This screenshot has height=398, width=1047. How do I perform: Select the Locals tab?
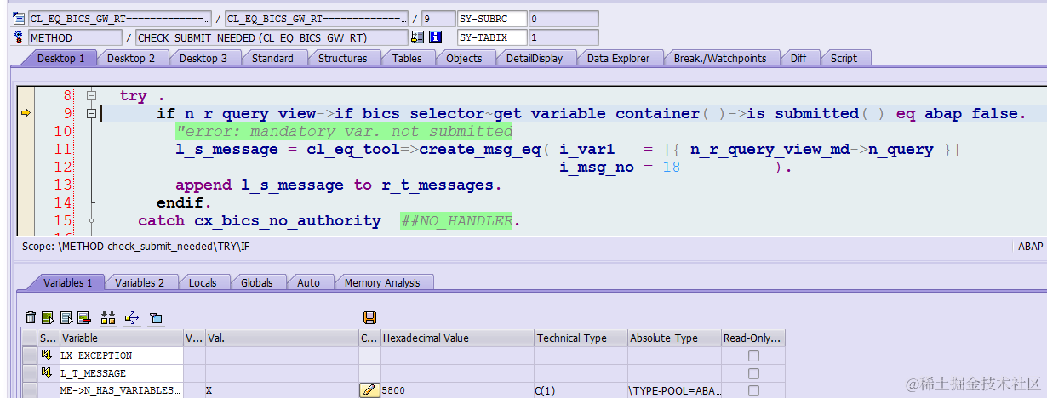(x=203, y=282)
